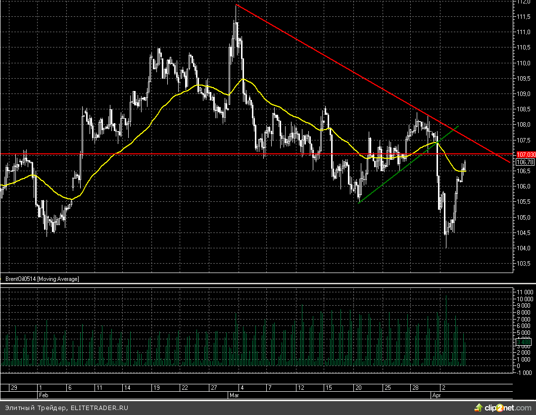The height and width of the screenshot is (415, 536).
Task: Click the BrentOil0514 [Moving Average] label
Action: tap(42, 279)
